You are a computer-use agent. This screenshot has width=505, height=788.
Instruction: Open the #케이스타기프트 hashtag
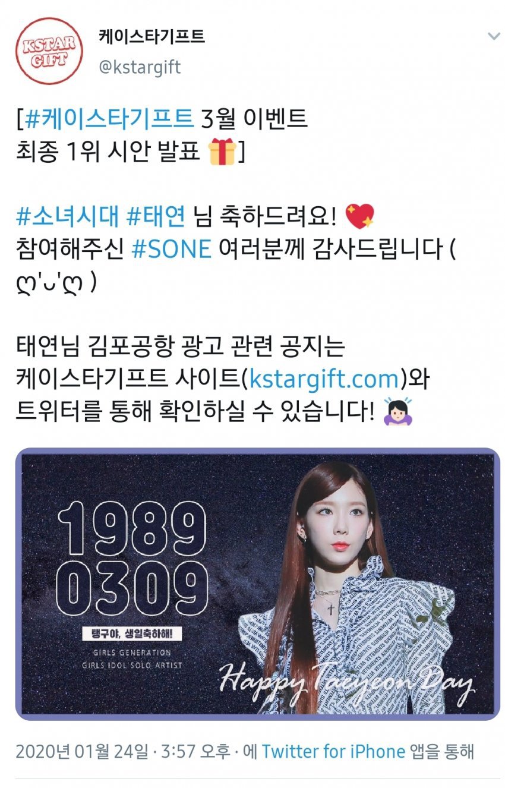pos(109,119)
